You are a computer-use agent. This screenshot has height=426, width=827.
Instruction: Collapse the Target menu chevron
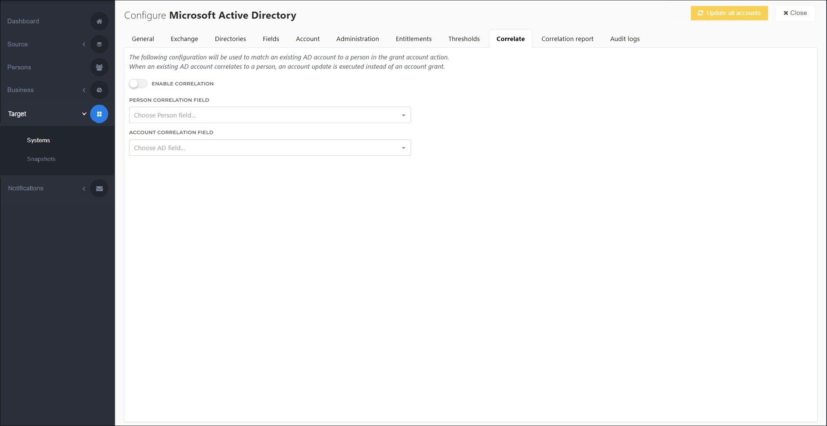tap(84, 114)
